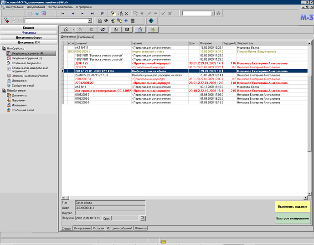Click the Быстрое визирование button
314x245 pixels.
coord(293,219)
